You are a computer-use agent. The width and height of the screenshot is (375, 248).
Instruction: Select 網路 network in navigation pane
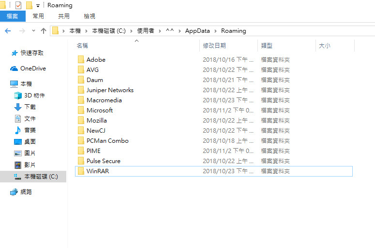(26, 192)
